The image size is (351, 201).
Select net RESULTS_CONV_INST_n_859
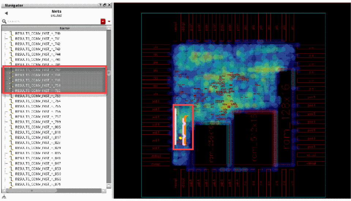click(x=38, y=174)
